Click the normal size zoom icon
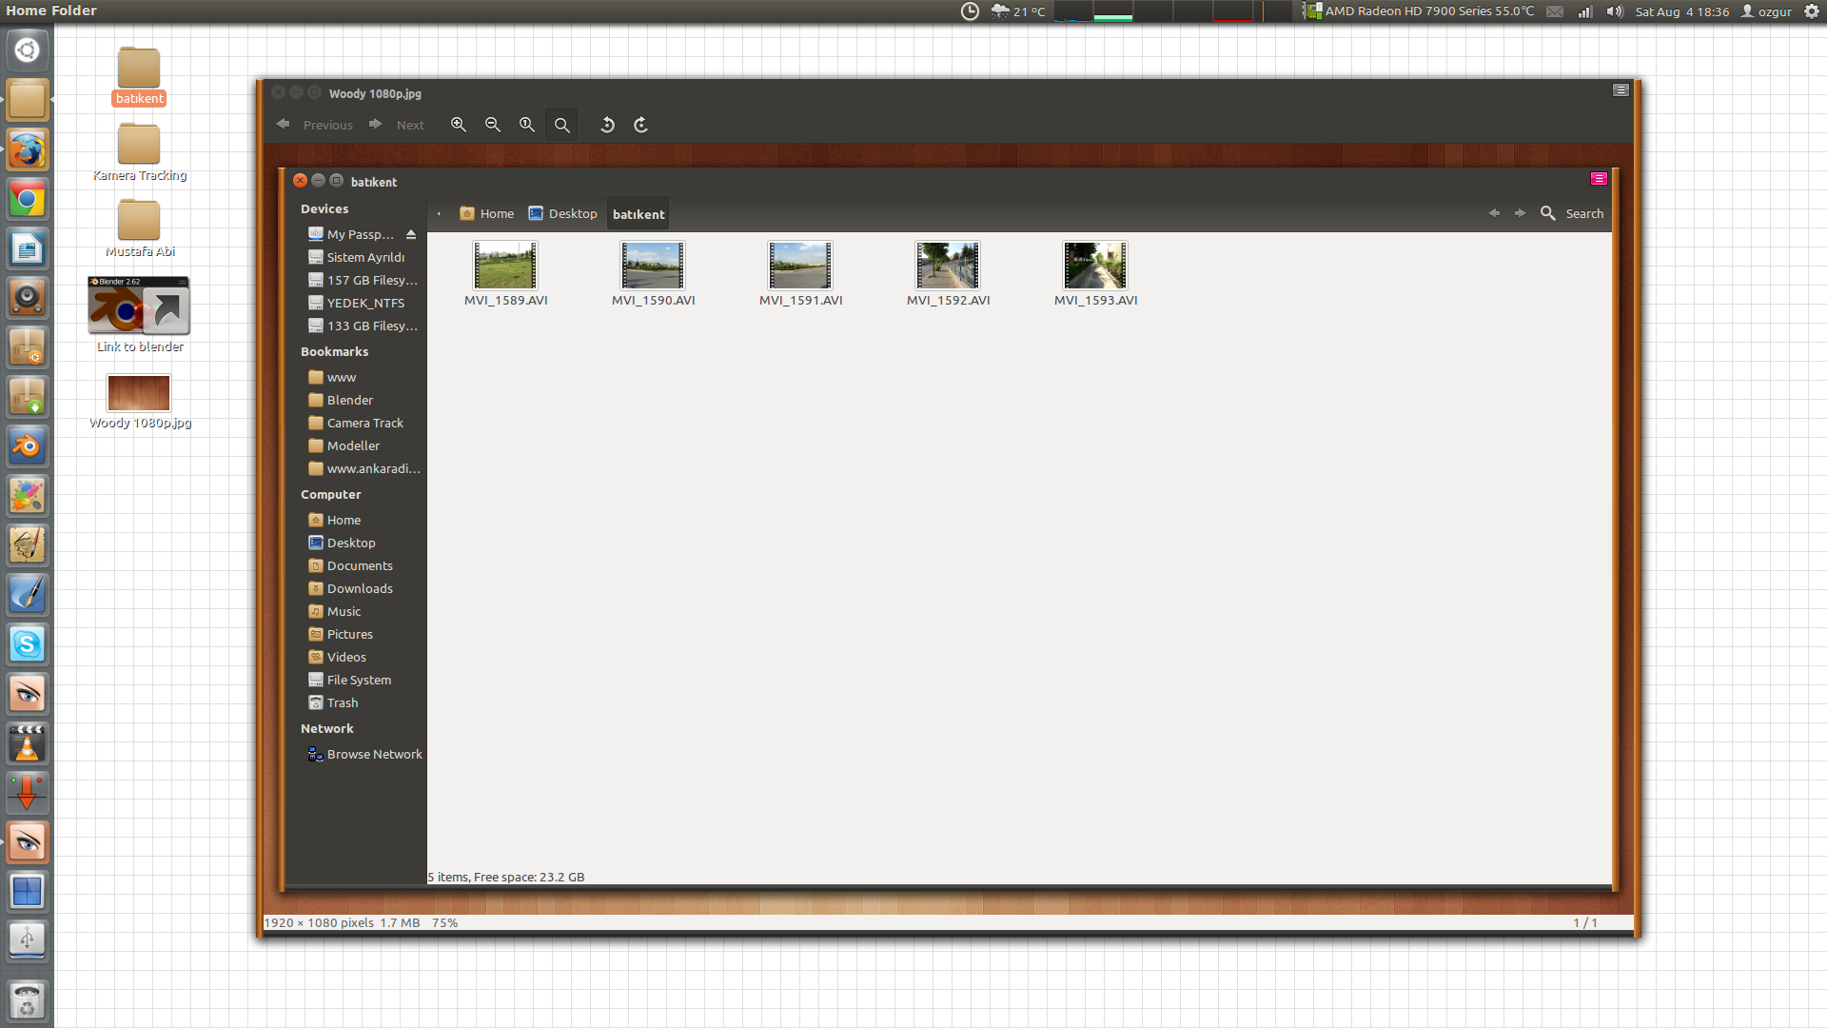The image size is (1827, 1028). [x=527, y=125]
